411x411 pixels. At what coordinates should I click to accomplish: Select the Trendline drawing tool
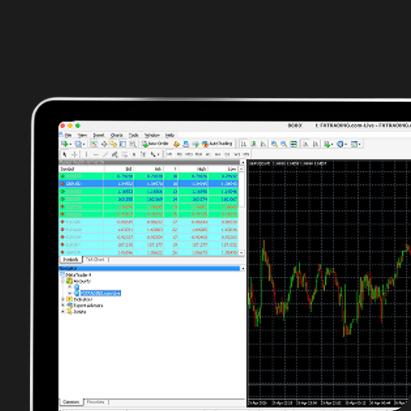(105, 154)
